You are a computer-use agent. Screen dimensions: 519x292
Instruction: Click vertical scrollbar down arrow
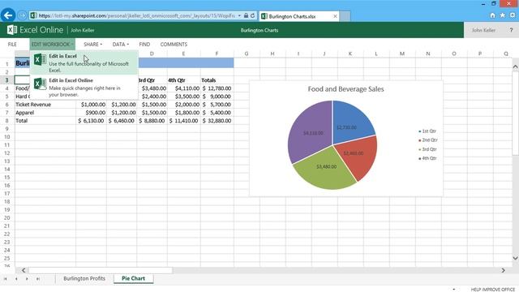pos(515,258)
